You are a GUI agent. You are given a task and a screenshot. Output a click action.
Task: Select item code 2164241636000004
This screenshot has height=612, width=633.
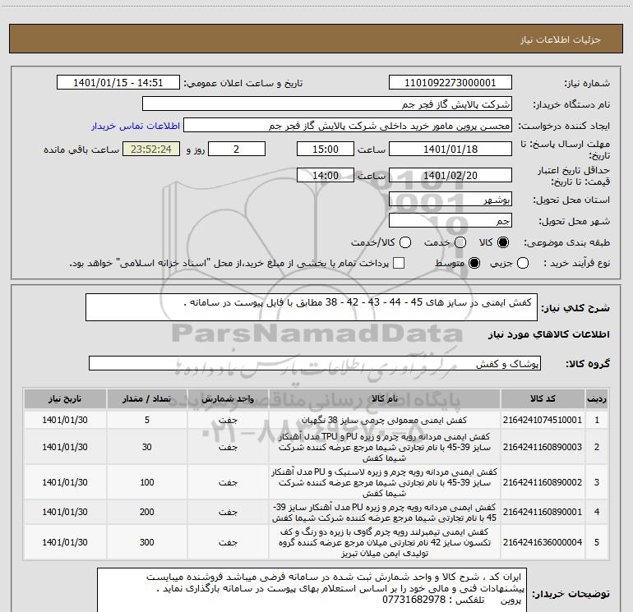(543, 542)
